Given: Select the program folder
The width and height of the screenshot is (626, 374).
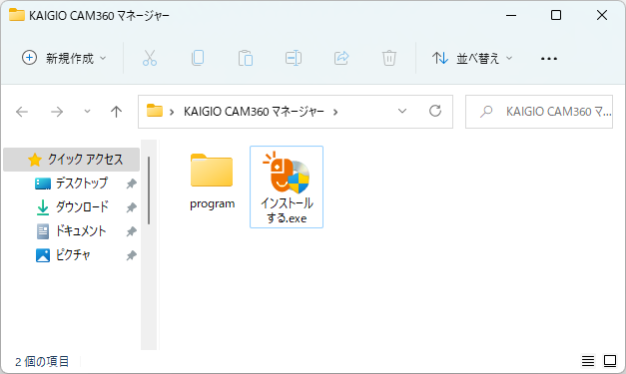Looking at the screenshot, I should coord(212,182).
